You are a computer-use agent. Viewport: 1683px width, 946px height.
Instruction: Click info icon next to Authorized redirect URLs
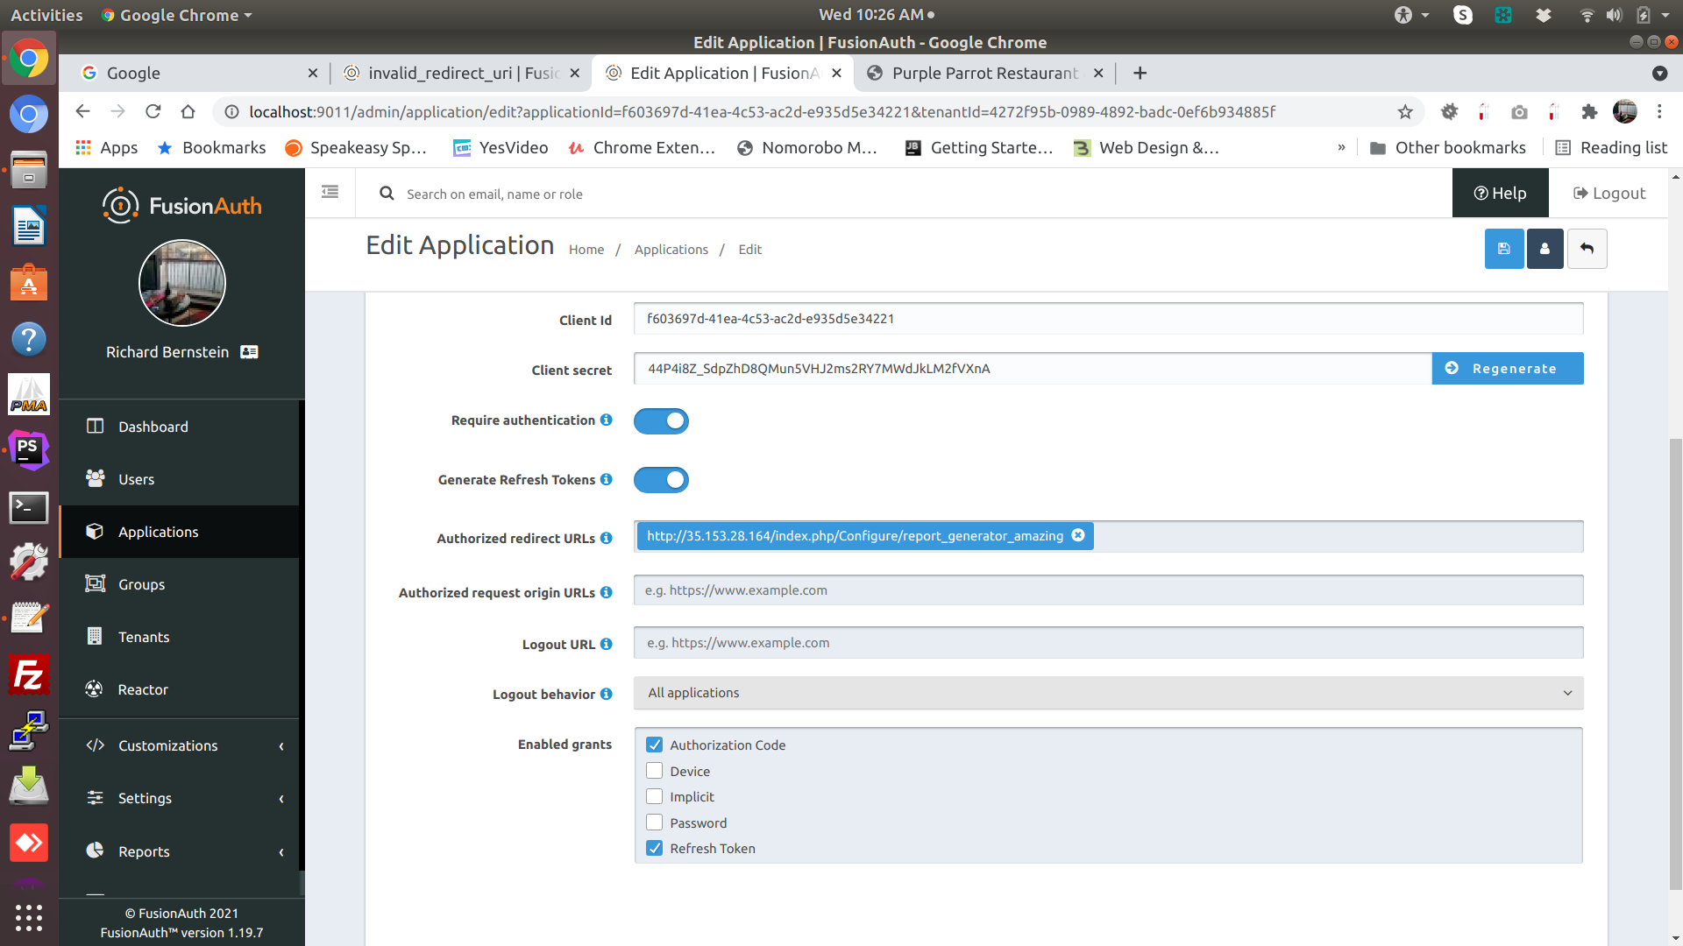pyautogui.click(x=606, y=538)
